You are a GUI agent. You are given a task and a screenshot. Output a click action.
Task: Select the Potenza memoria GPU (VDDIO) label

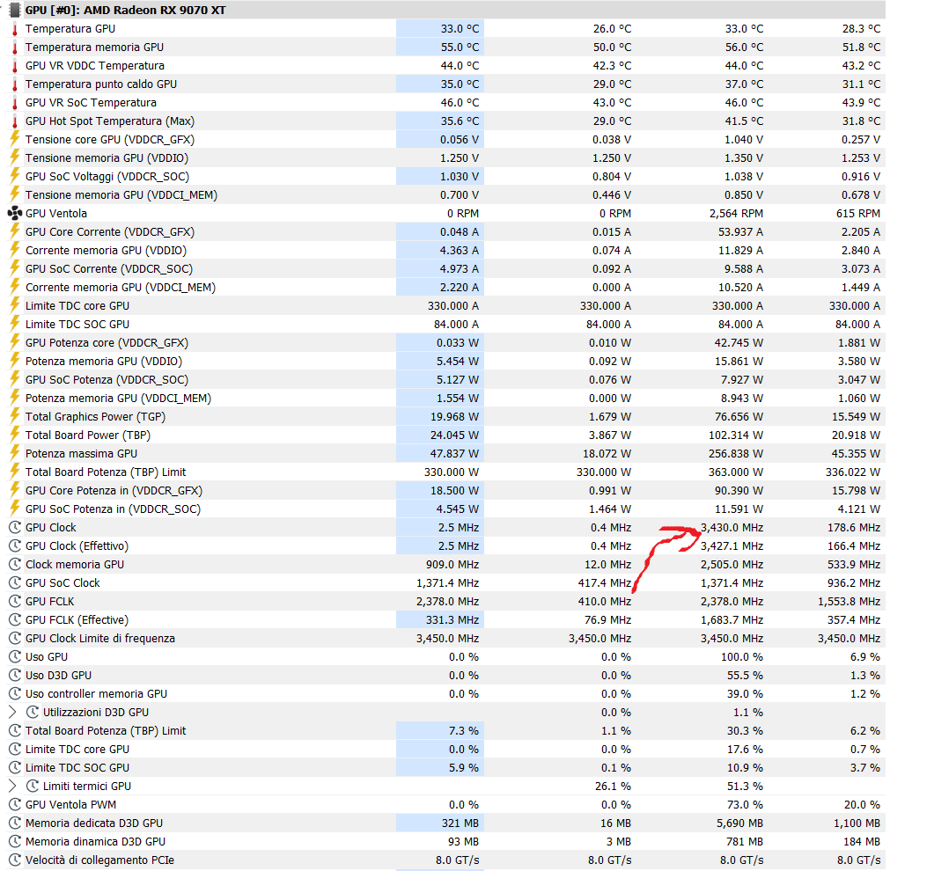tap(104, 361)
